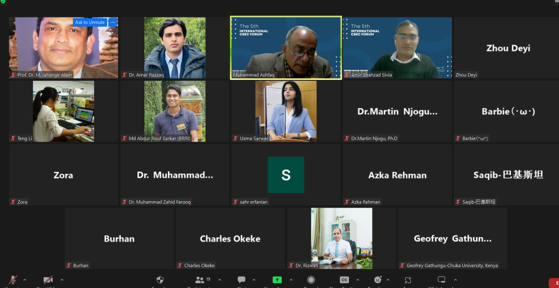
Task: Open the View layout menu at top right
Action: [x=555, y=2]
